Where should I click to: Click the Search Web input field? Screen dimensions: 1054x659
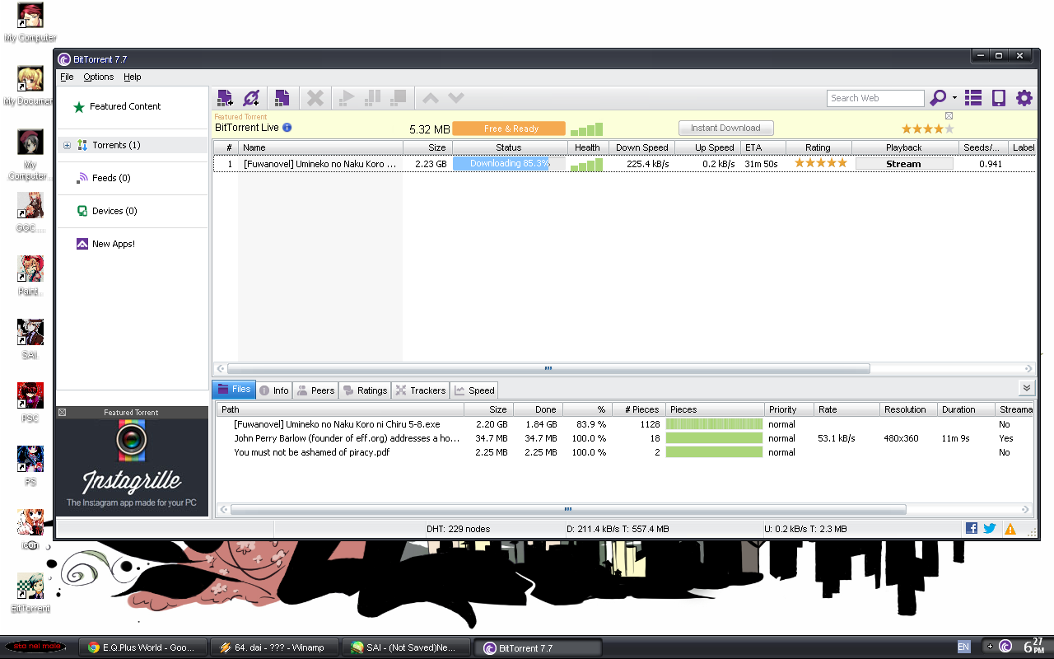pos(875,98)
